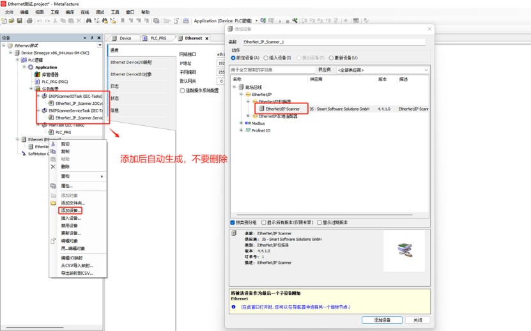Screen dimensions: 531x331
Task: Click the EtherNet/IP Scanner device icon in list
Action: tap(261, 109)
